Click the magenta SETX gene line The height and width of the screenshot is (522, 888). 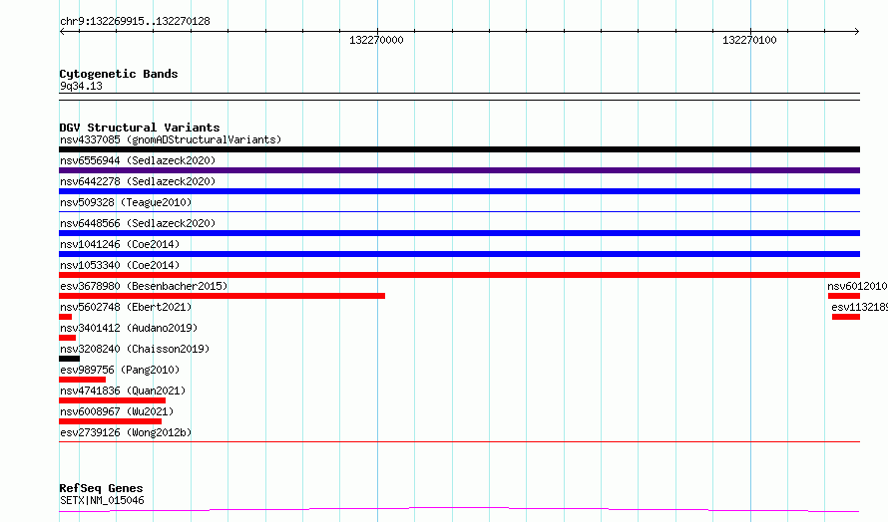459,510
